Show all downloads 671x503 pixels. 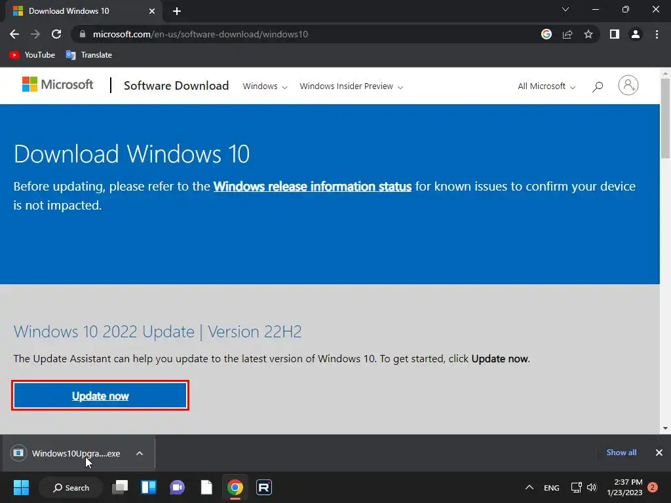pos(621,452)
